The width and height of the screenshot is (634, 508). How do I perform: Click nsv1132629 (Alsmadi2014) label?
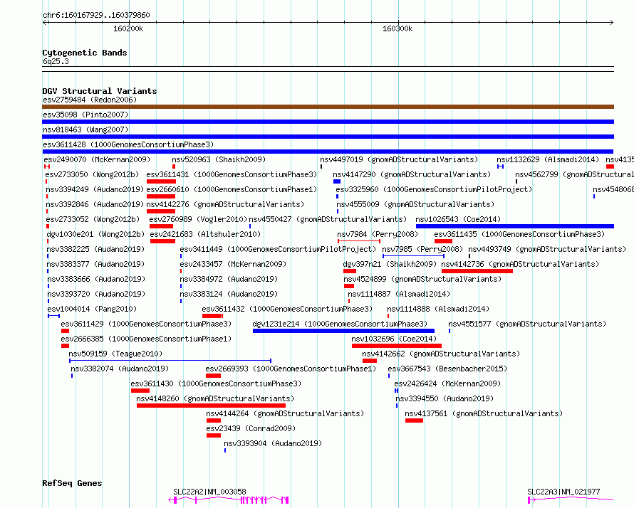[548, 159]
